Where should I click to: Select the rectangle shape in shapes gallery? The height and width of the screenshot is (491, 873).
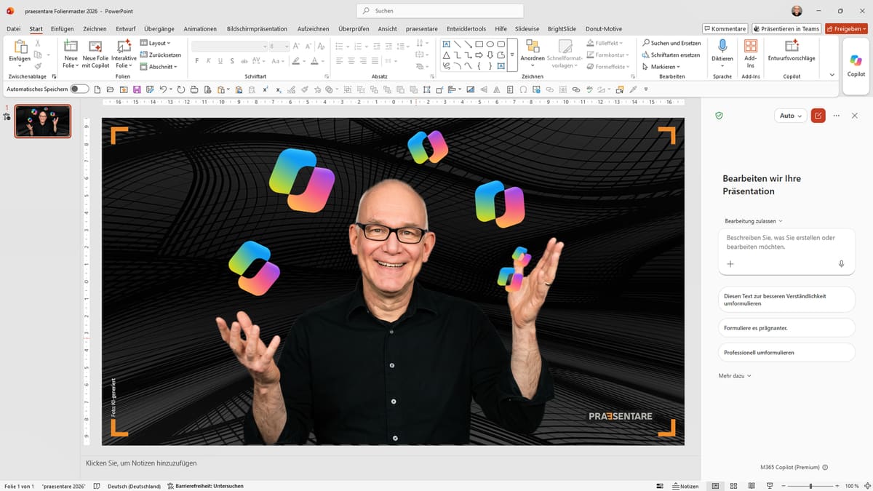(479, 44)
